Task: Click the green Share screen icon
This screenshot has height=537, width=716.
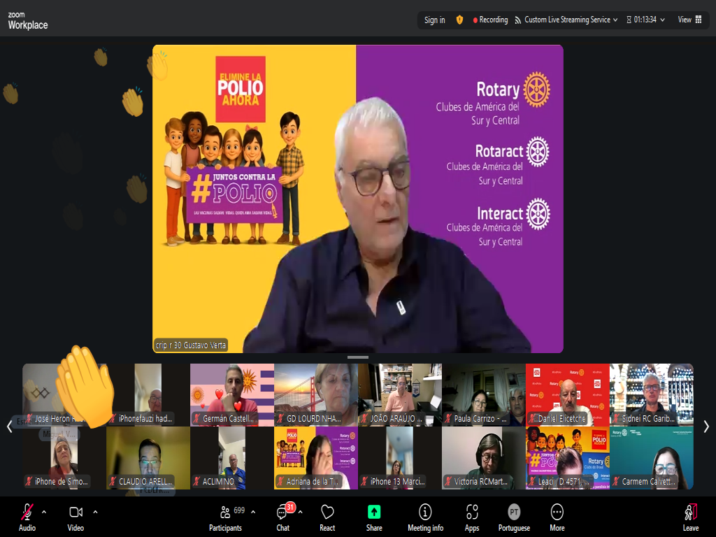Action: (374, 512)
